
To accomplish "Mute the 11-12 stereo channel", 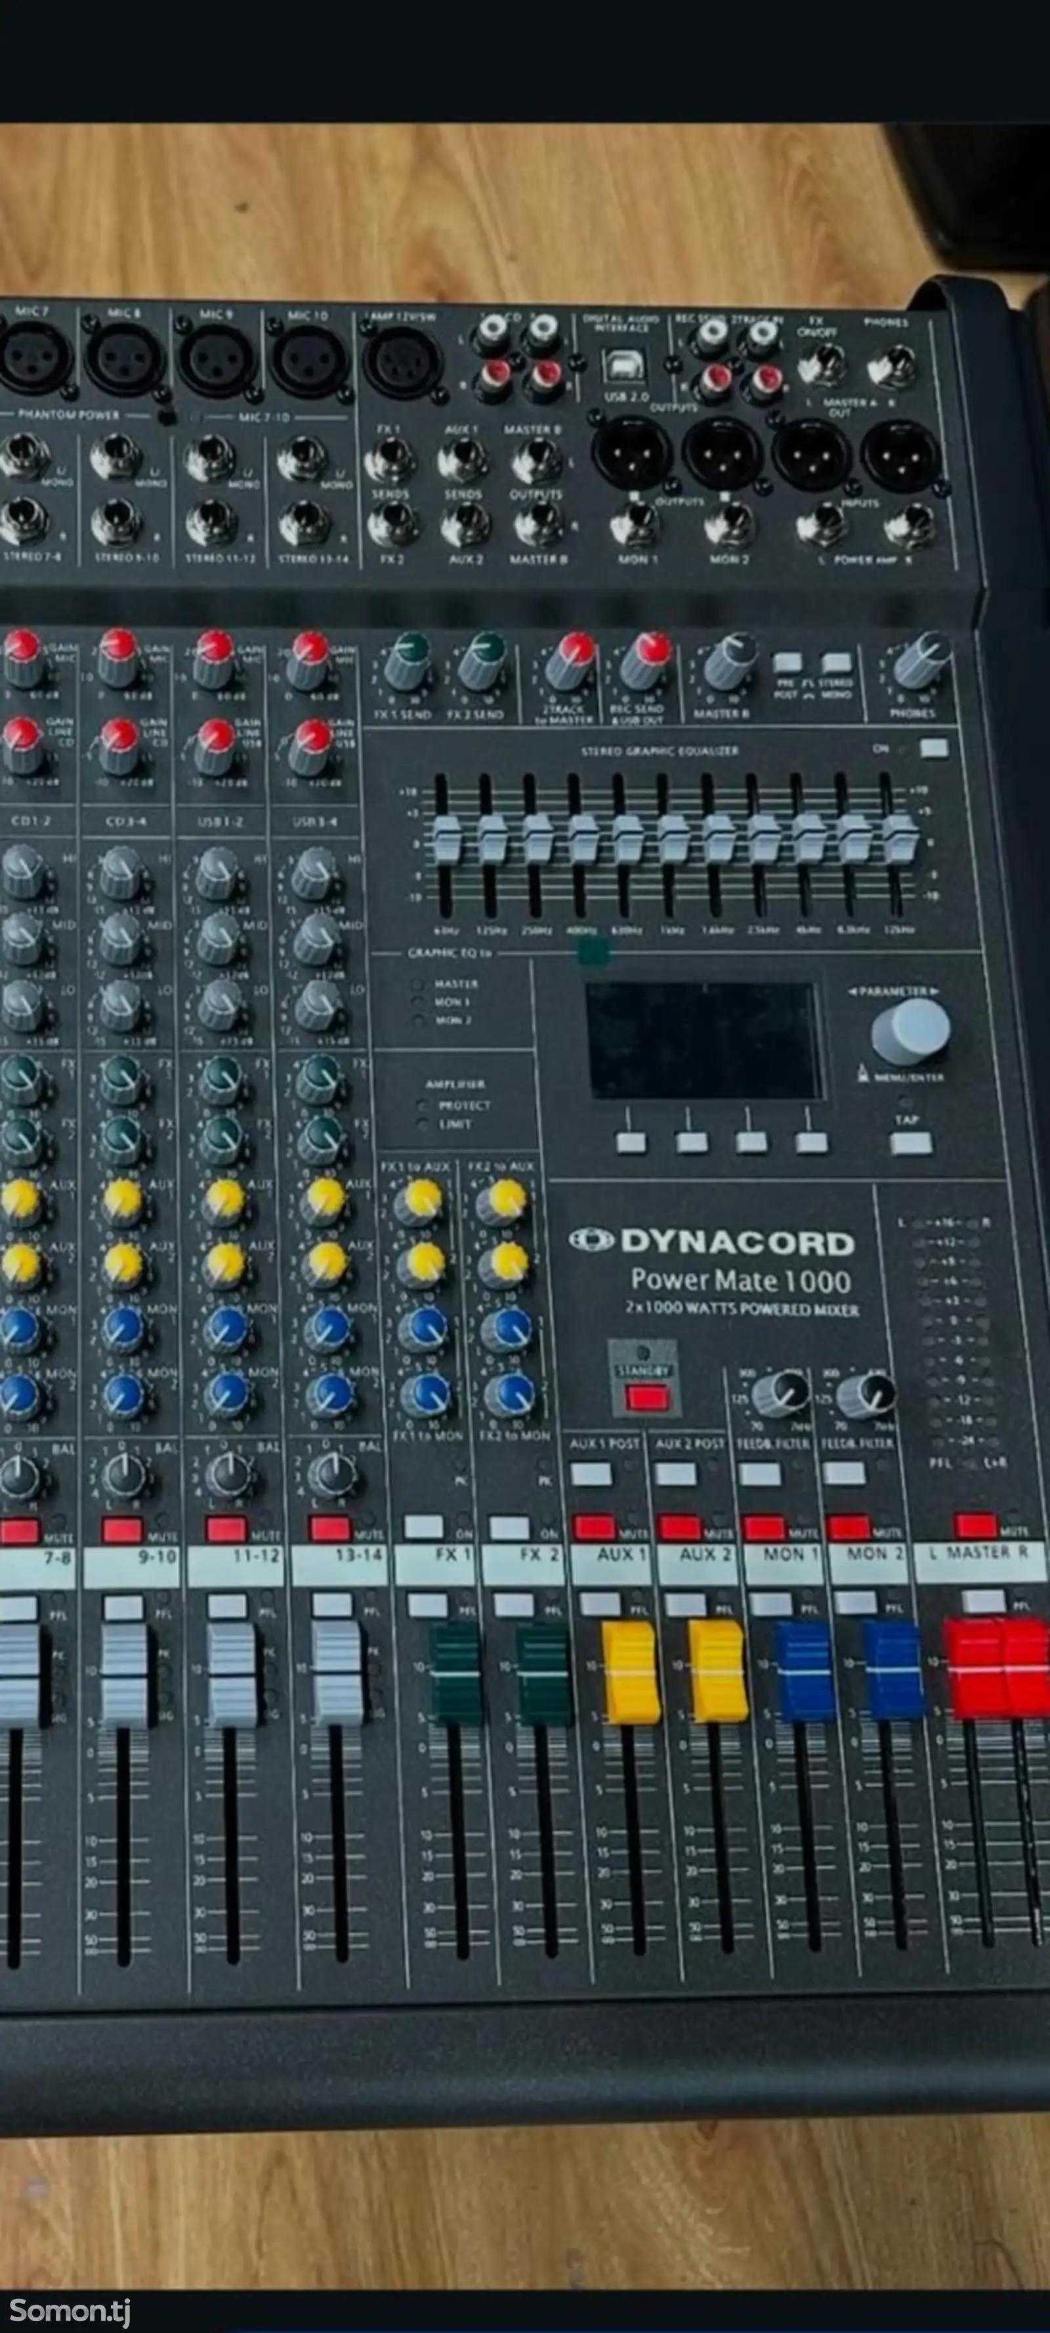I will click(226, 1530).
